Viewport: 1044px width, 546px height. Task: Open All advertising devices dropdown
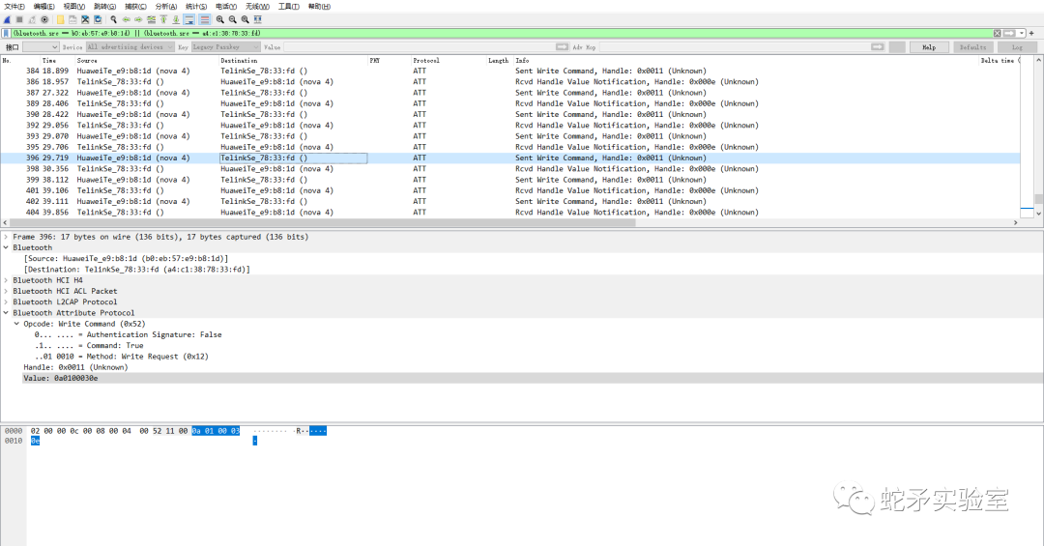[130, 47]
